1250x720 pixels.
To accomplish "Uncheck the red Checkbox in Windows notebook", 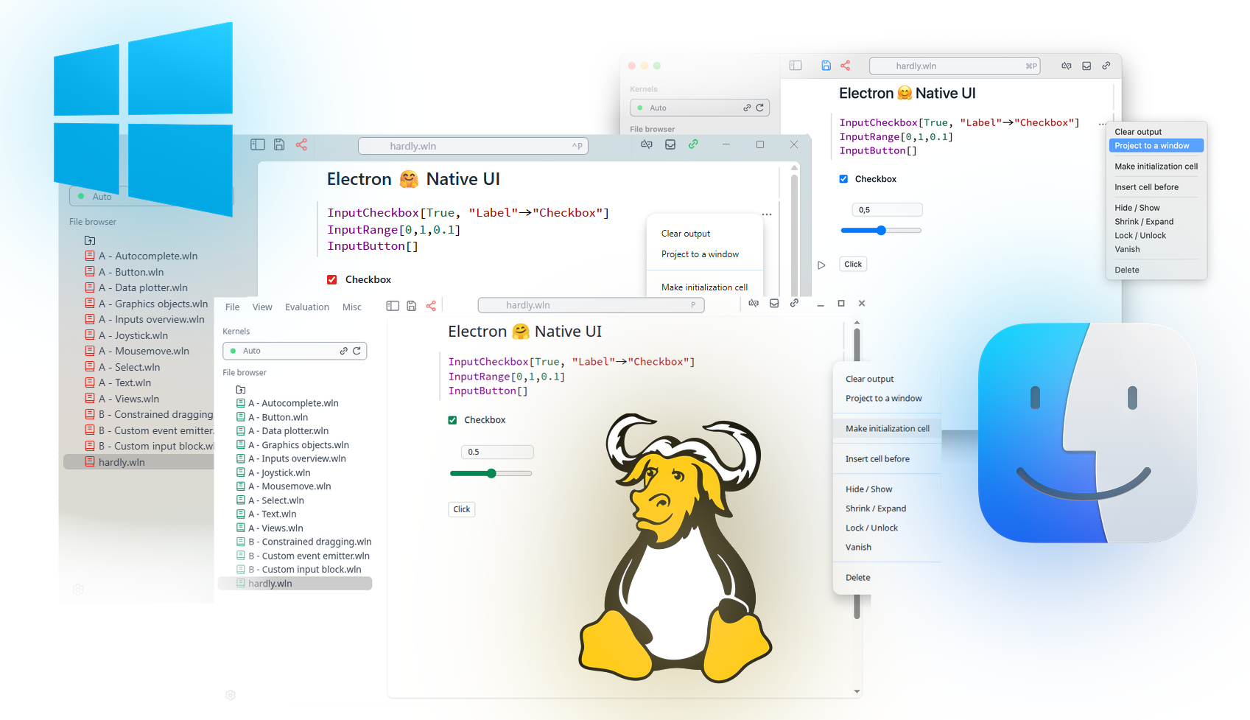I will tap(332, 279).
